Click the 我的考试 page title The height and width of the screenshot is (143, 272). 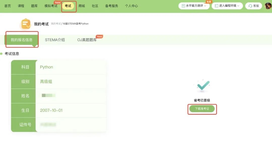coord(41,24)
